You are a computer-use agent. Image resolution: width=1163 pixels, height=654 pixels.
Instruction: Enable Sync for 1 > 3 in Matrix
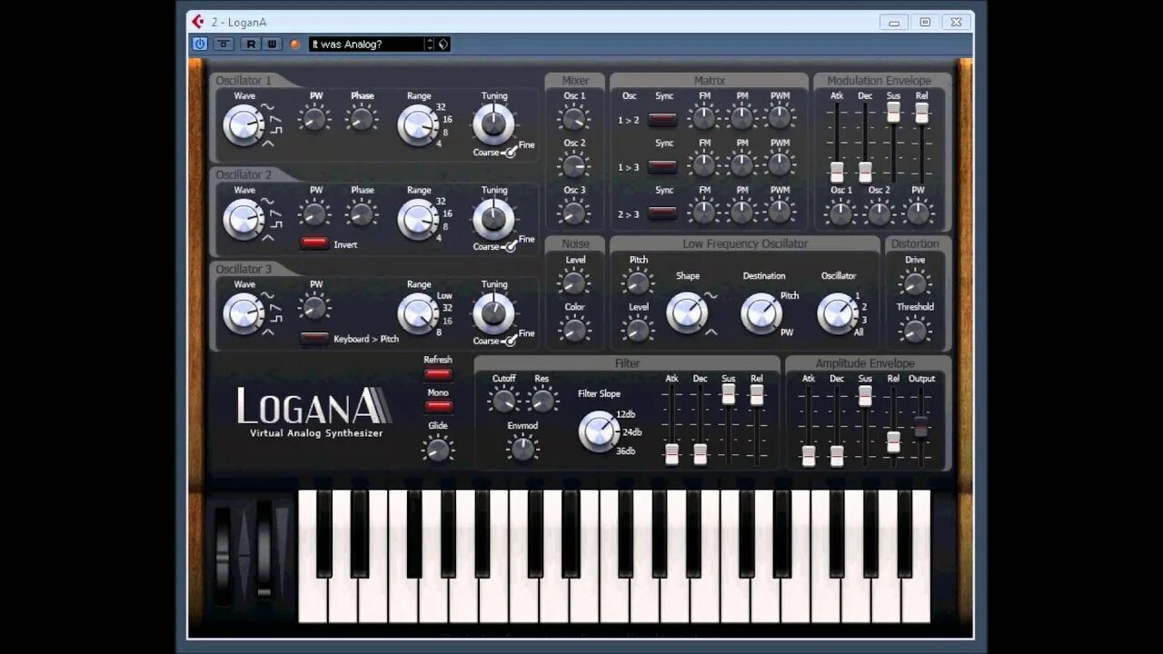tap(662, 166)
